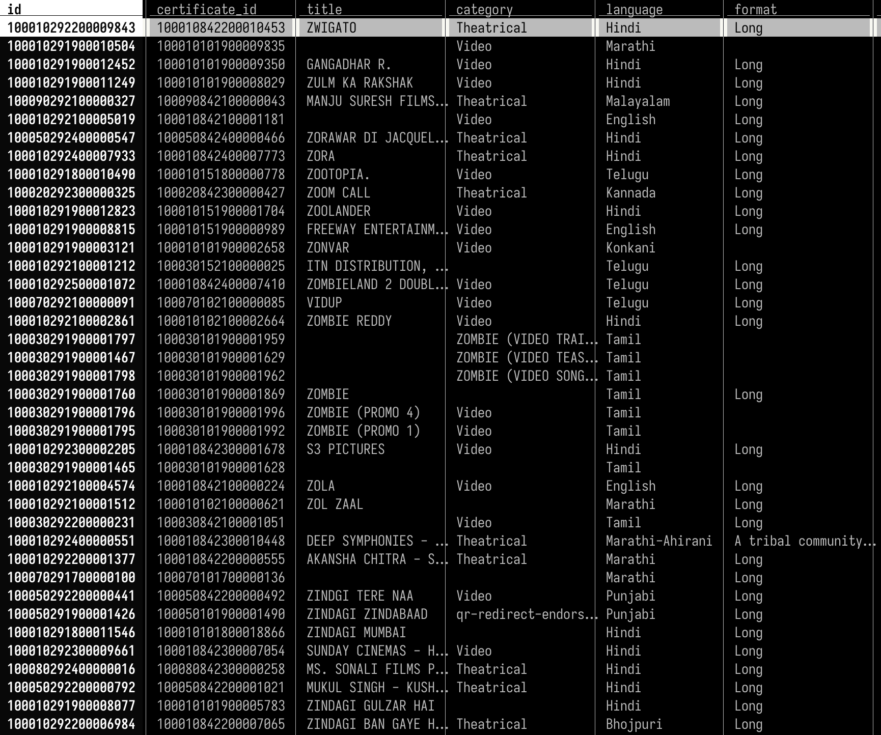881x735 pixels.
Task: Select the ZWIGATO title cell
Action: point(332,28)
